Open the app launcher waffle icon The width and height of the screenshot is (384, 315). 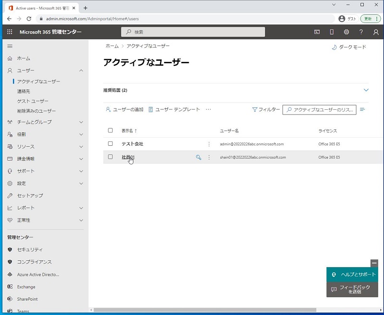(x=10, y=32)
